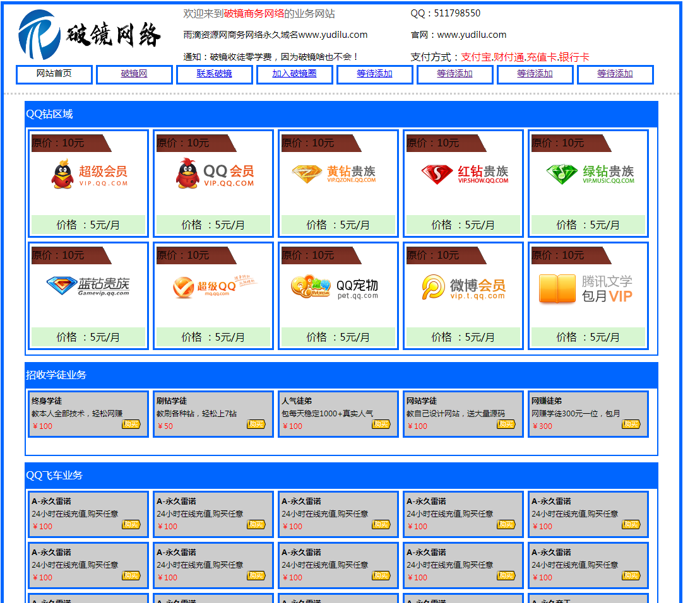Click the QQ飞车业务 section header
683x603 pixels.
click(x=341, y=475)
